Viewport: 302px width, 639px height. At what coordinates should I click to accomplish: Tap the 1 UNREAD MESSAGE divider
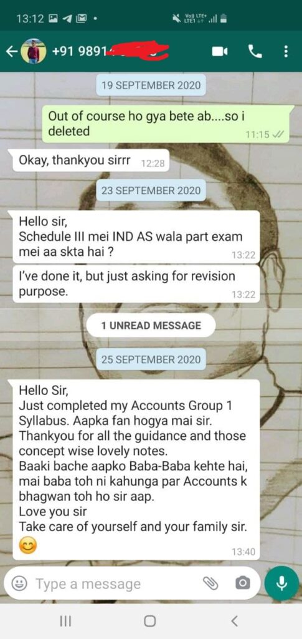(151, 325)
